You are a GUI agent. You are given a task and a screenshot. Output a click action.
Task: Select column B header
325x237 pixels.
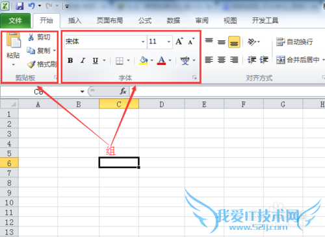[79, 105]
